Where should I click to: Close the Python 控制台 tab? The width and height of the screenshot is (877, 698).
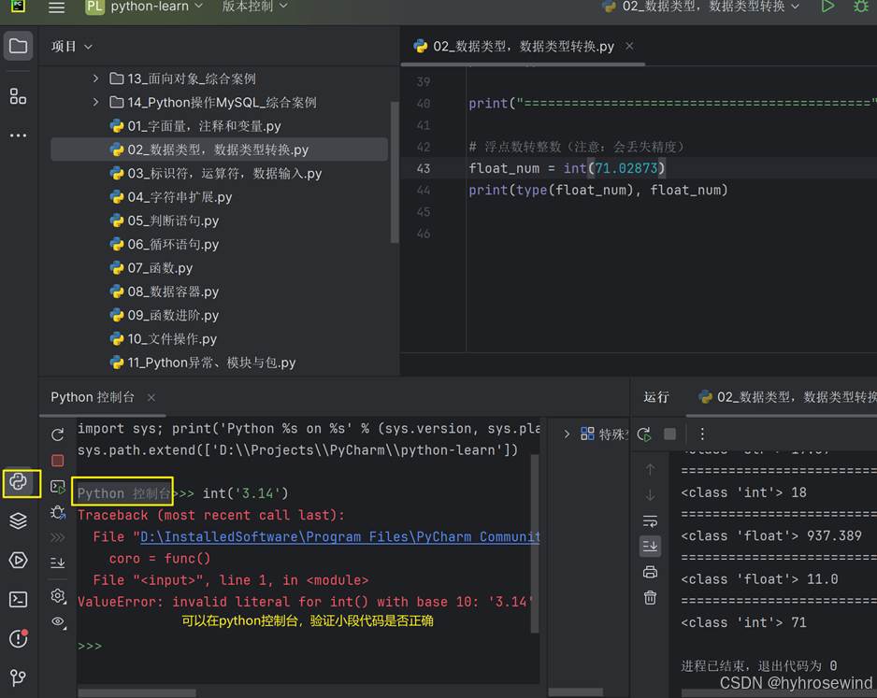click(x=151, y=397)
